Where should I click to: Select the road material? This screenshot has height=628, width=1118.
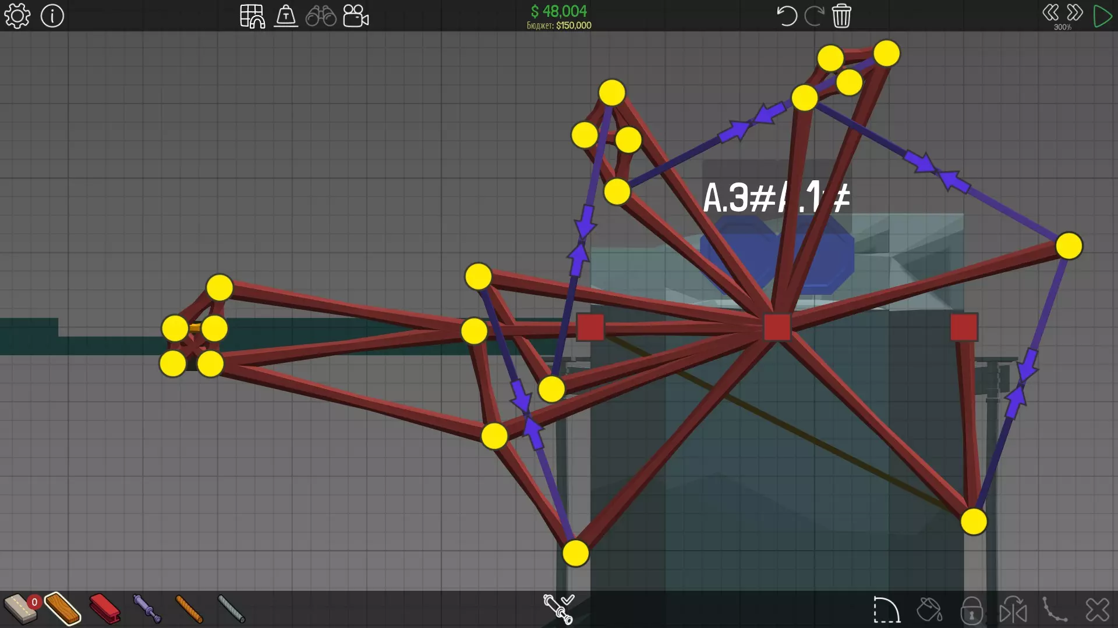coord(20,609)
